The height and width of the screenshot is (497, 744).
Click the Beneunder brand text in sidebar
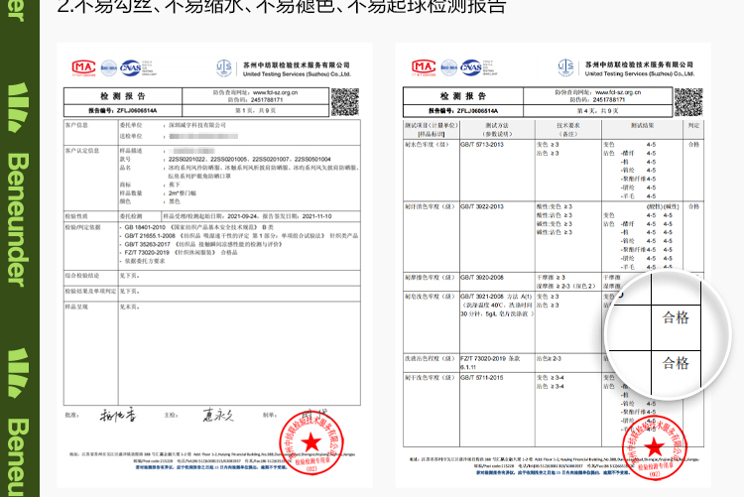click(x=19, y=219)
